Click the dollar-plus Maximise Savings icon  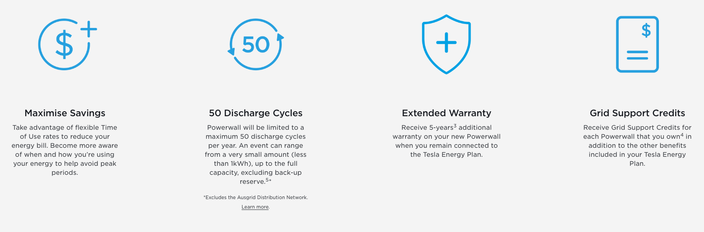[x=68, y=44]
